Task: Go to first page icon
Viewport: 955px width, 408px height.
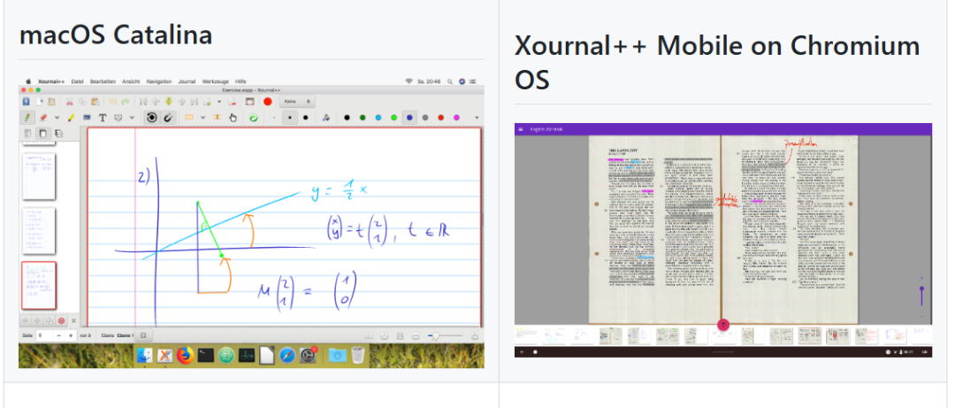Action: (144, 101)
